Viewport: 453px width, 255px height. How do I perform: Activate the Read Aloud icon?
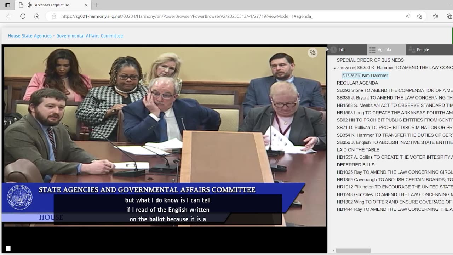pyautogui.click(x=408, y=16)
